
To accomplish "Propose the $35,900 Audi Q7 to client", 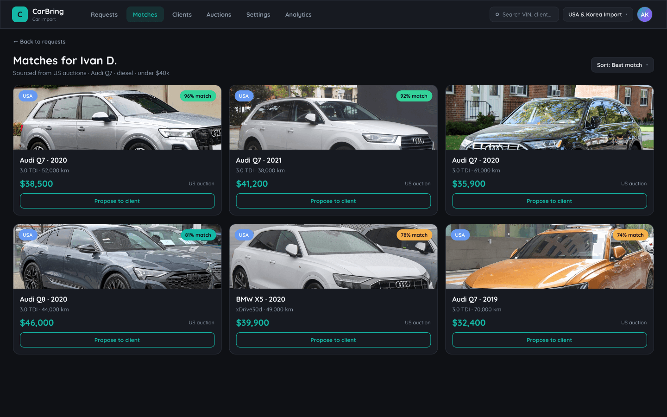I will tap(549, 201).
